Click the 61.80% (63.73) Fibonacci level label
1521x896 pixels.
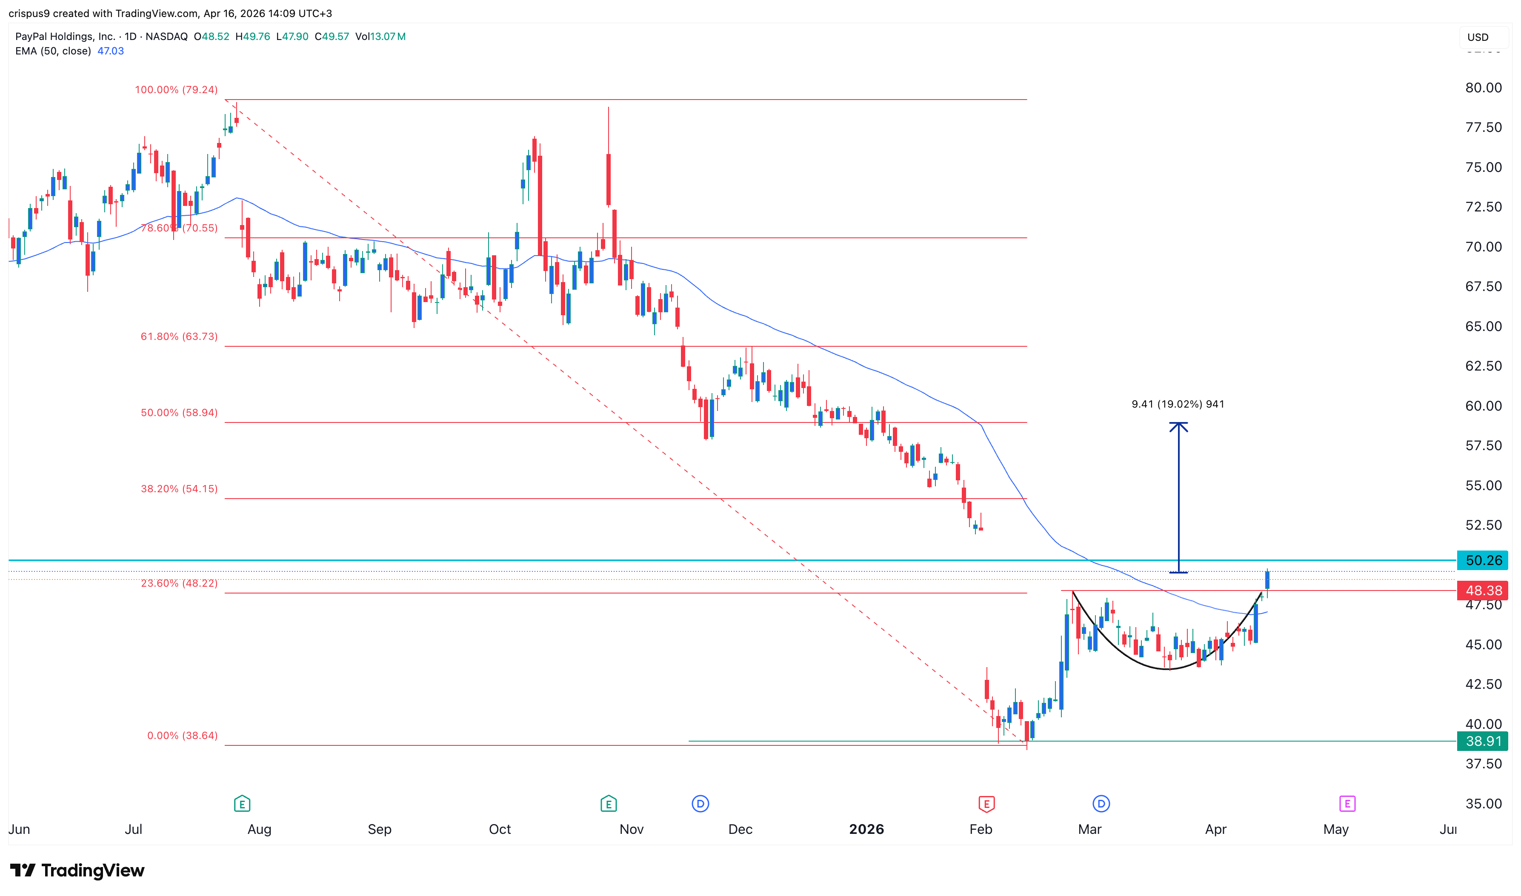point(179,336)
